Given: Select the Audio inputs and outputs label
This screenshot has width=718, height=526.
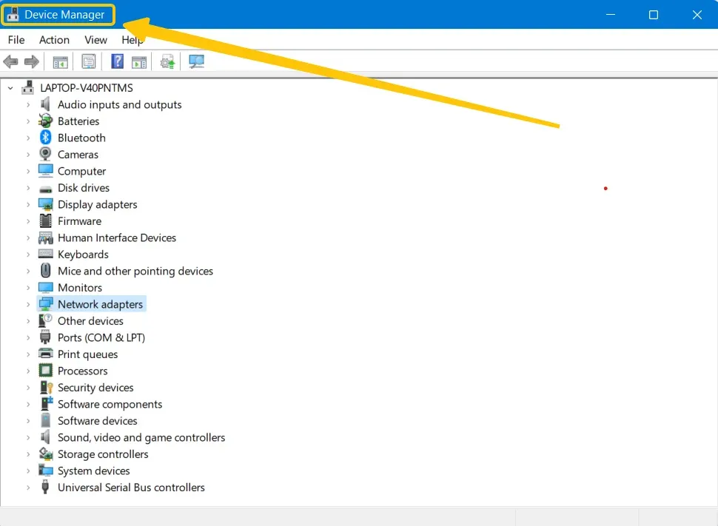Looking at the screenshot, I should 119,104.
